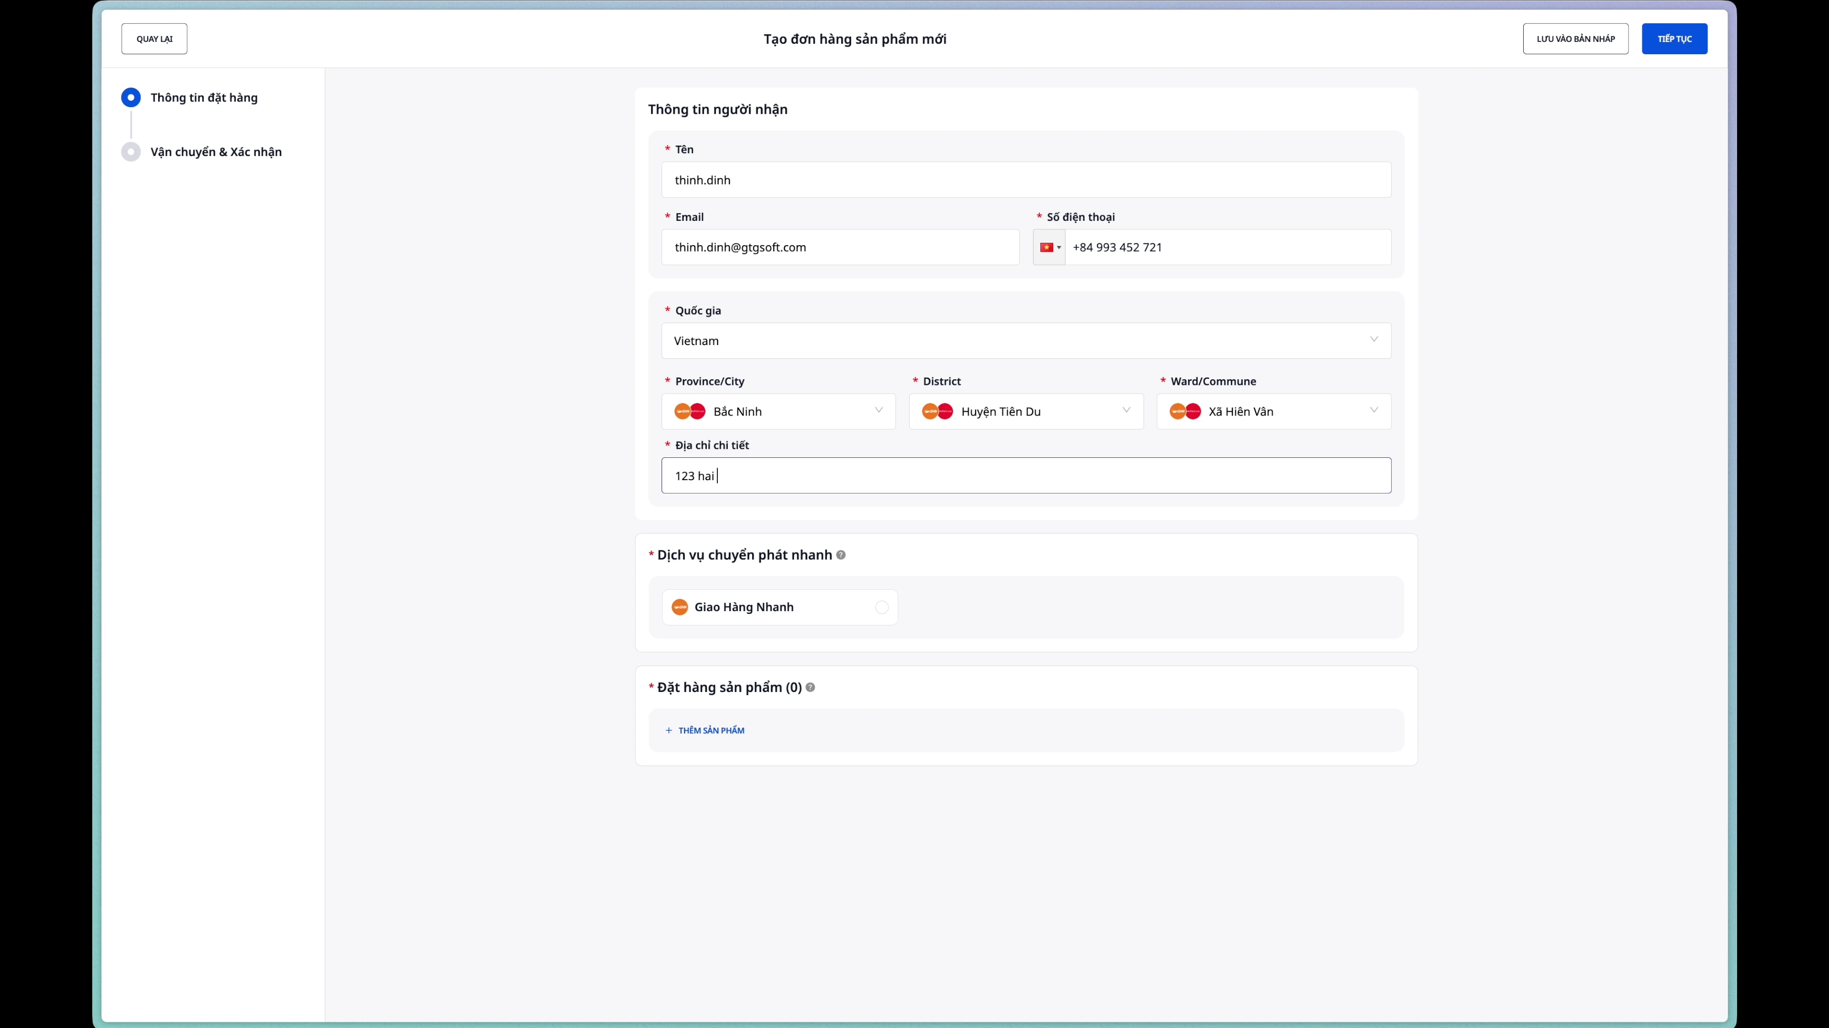Viewport: 1829px width, 1028px height.
Task: Expand the District dropdown arrow
Action: pyautogui.click(x=1126, y=410)
